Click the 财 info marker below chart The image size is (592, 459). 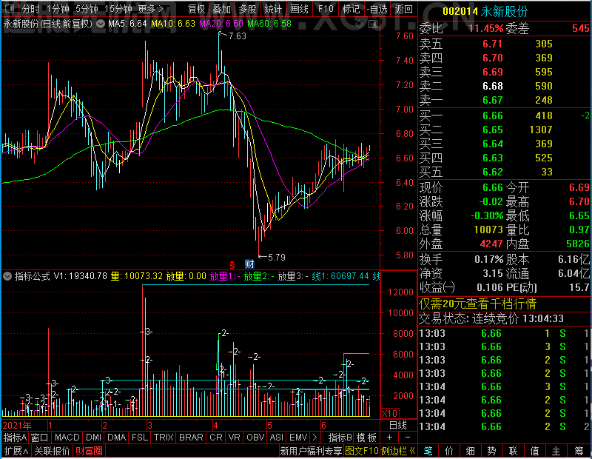tap(249, 264)
